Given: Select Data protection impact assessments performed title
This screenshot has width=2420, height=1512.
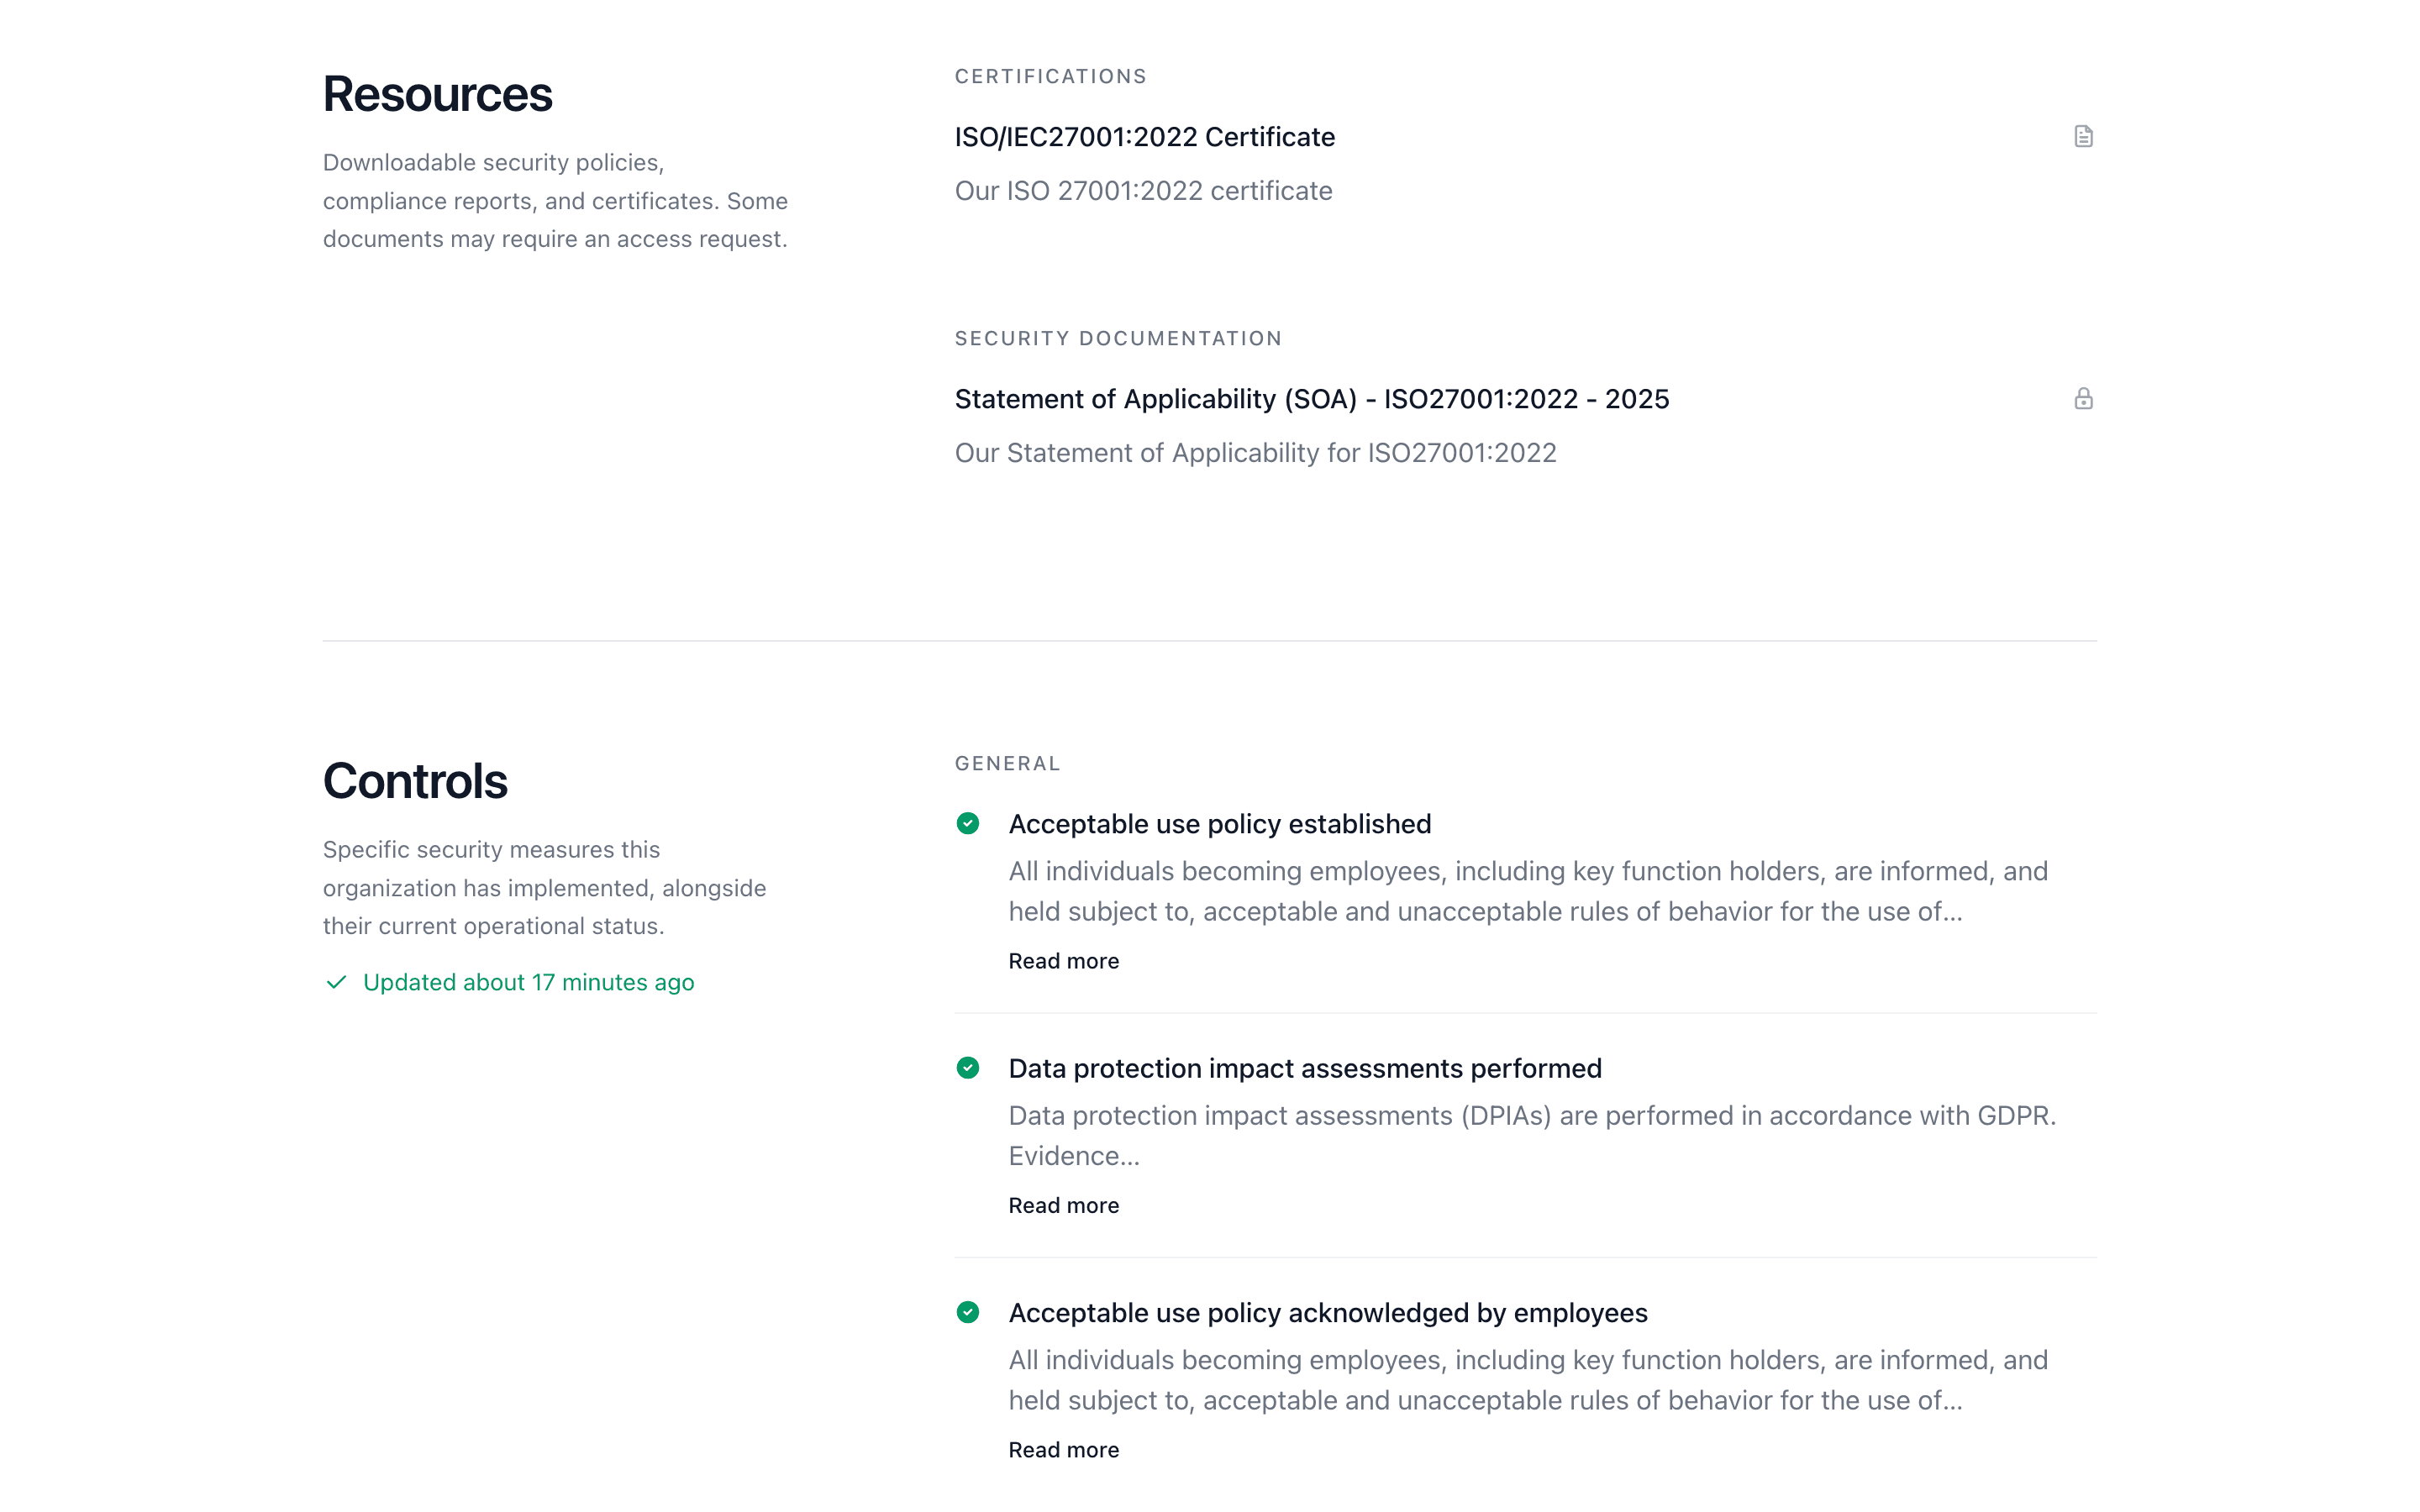Looking at the screenshot, I should pyautogui.click(x=1304, y=1068).
